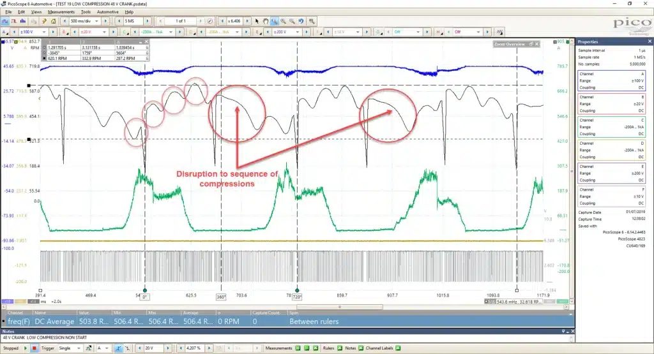Click the Channel Labels green icon
Screen dimensions: 654x354
(x=398, y=348)
